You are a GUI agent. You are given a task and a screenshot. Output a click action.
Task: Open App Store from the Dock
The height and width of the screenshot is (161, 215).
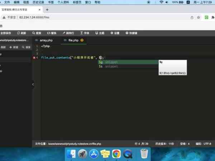(x=94, y=154)
